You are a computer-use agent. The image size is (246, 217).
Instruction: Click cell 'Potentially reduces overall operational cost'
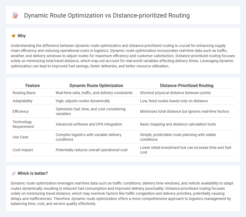(96, 150)
